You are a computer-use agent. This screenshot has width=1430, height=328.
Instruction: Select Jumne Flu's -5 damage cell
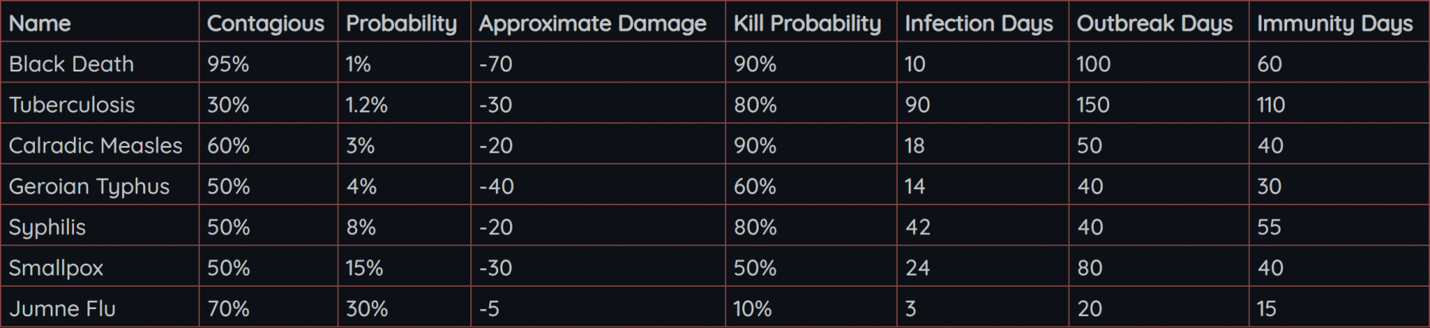click(489, 308)
